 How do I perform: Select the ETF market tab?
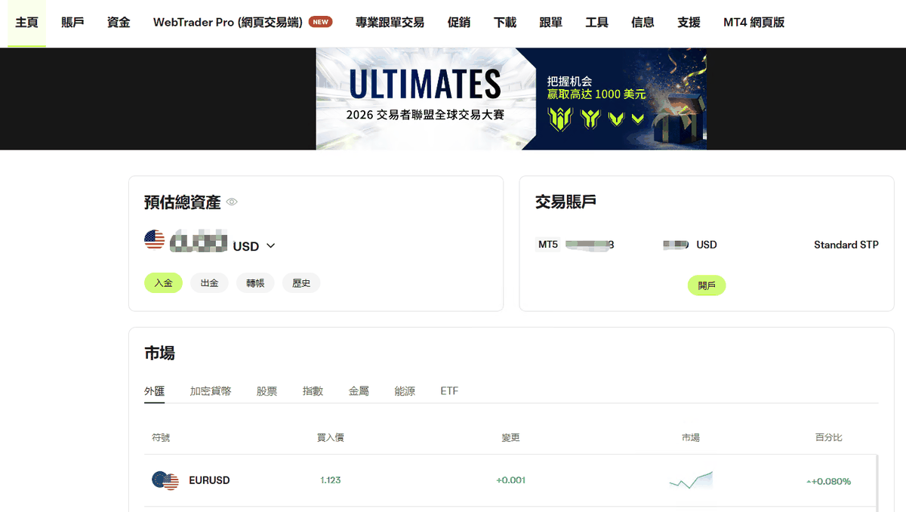(x=449, y=391)
